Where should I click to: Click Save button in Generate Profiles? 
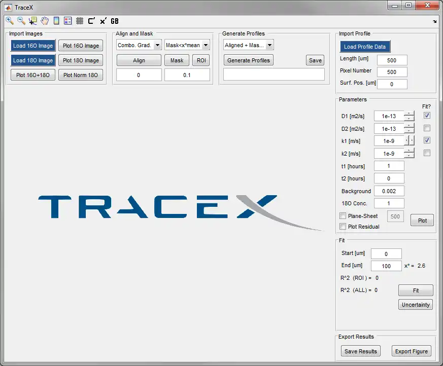click(315, 60)
